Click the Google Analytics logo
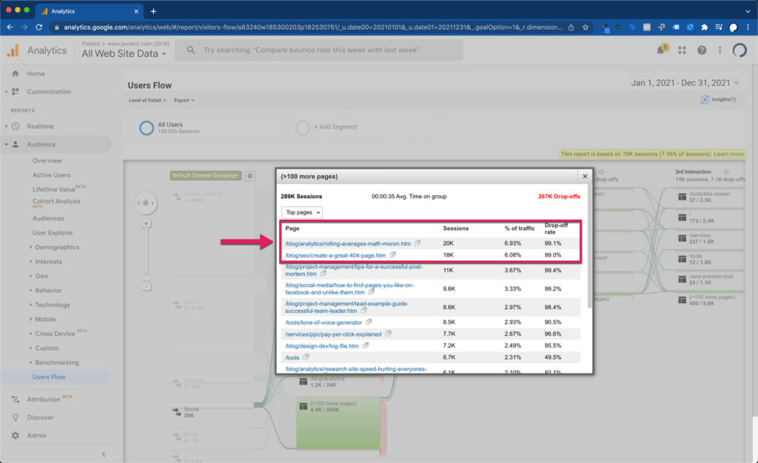 (13, 50)
